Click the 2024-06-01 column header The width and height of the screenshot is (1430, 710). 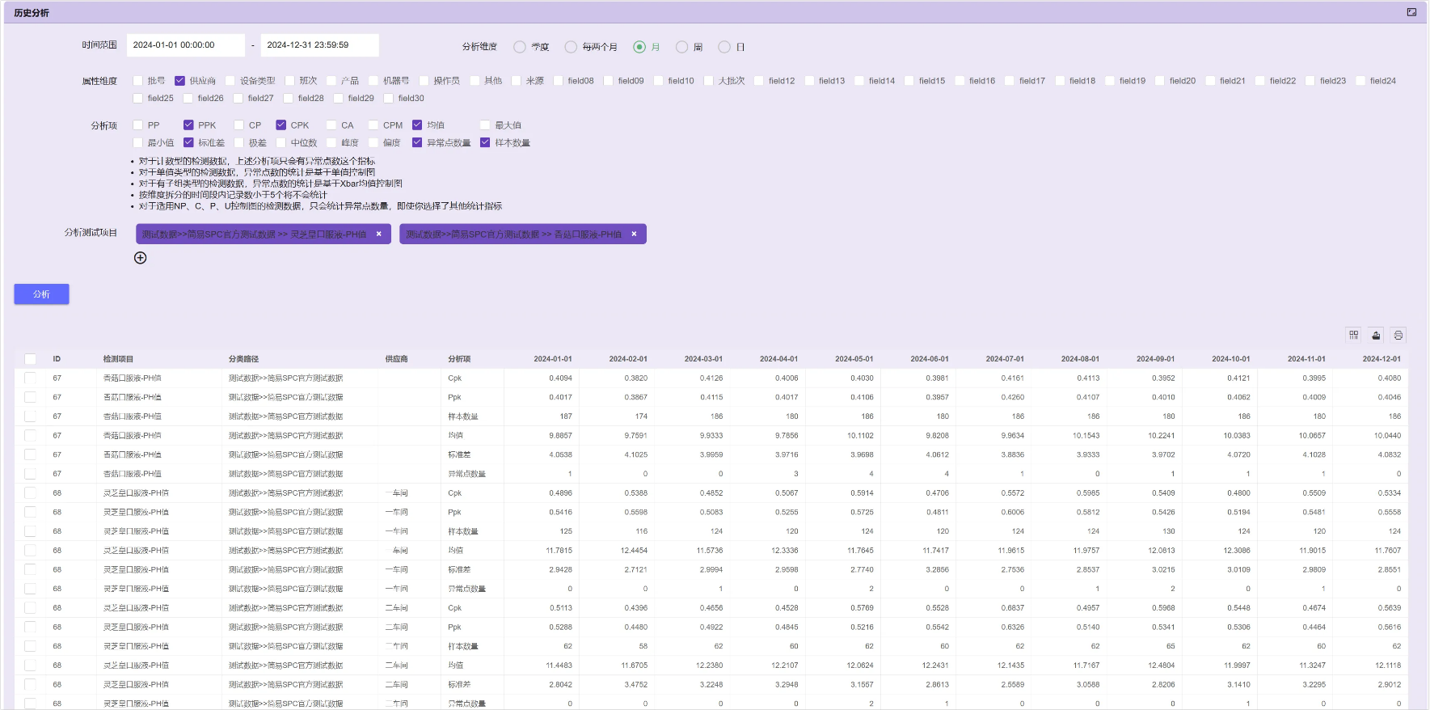[x=929, y=359]
